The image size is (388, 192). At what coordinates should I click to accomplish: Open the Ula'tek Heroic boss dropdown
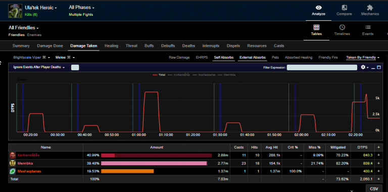(x=41, y=8)
